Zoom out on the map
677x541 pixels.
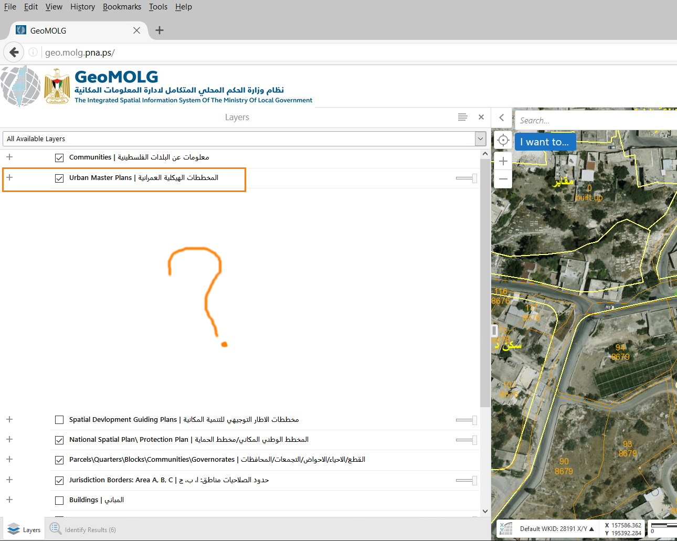[503, 179]
